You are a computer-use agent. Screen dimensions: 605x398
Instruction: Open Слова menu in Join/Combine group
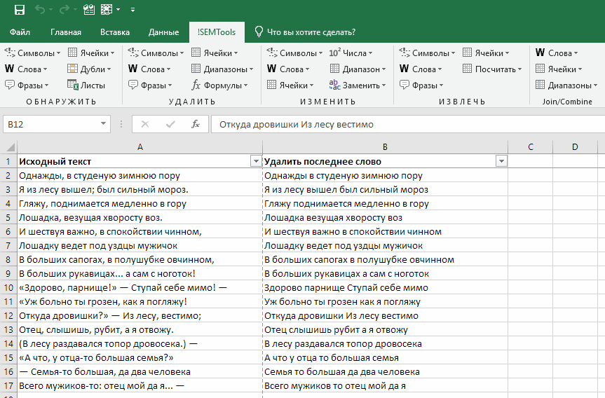click(x=557, y=53)
